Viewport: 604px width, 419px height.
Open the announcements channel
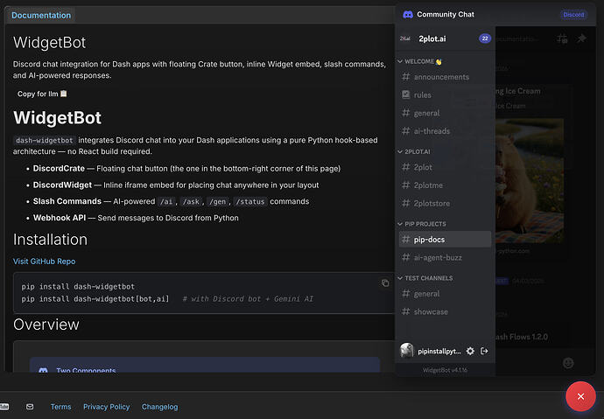(445, 77)
